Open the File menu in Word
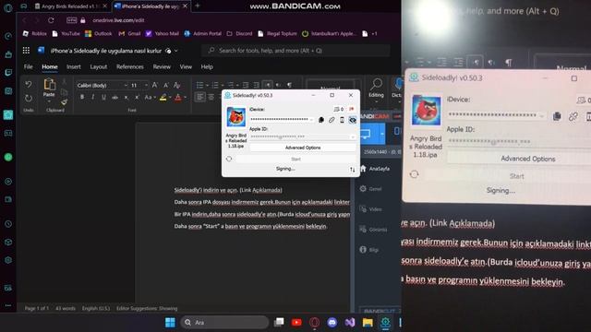This screenshot has width=591, height=332. pos(29,66)
